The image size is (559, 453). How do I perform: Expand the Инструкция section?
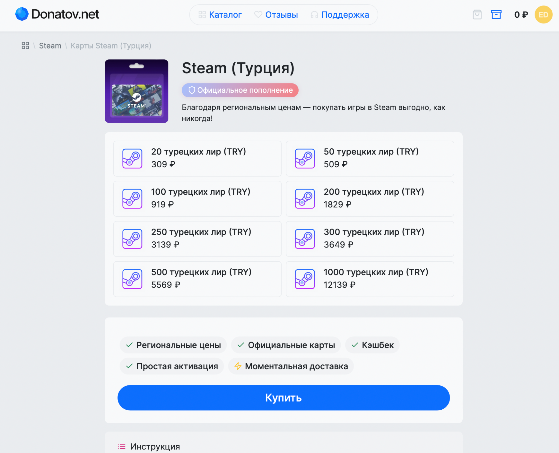coord(155,446)
